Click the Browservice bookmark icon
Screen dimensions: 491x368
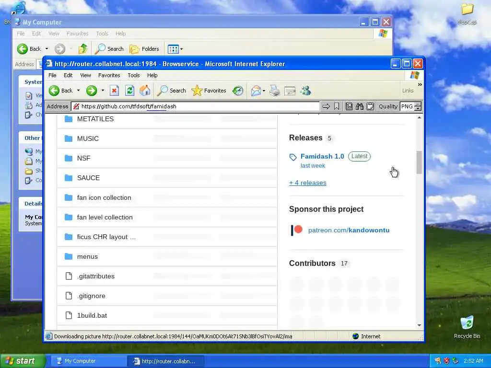pos(337,107)
